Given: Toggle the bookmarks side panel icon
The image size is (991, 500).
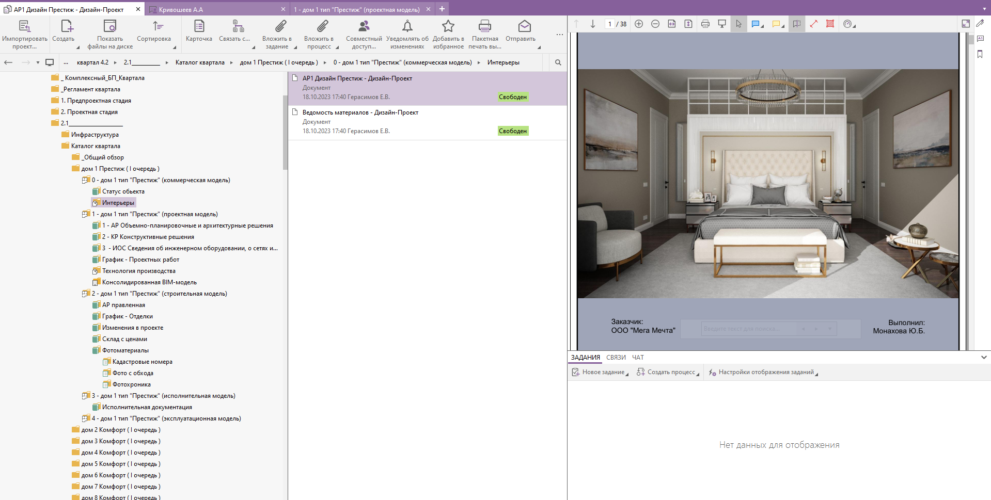Looking at the screenshot, I should coord(980,54).
